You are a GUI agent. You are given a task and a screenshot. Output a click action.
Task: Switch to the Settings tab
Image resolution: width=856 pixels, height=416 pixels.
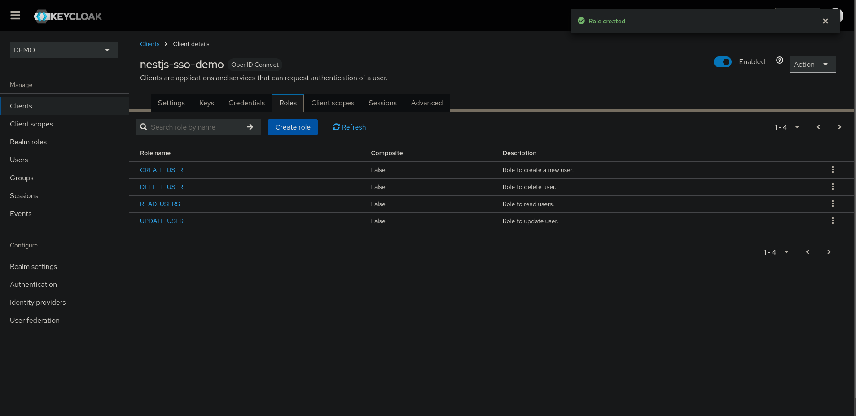point(171,103)
